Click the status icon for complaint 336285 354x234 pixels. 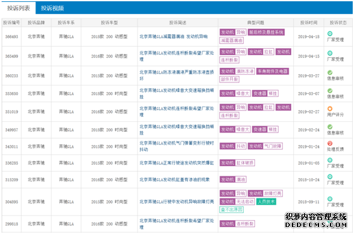tap(330, 160)
